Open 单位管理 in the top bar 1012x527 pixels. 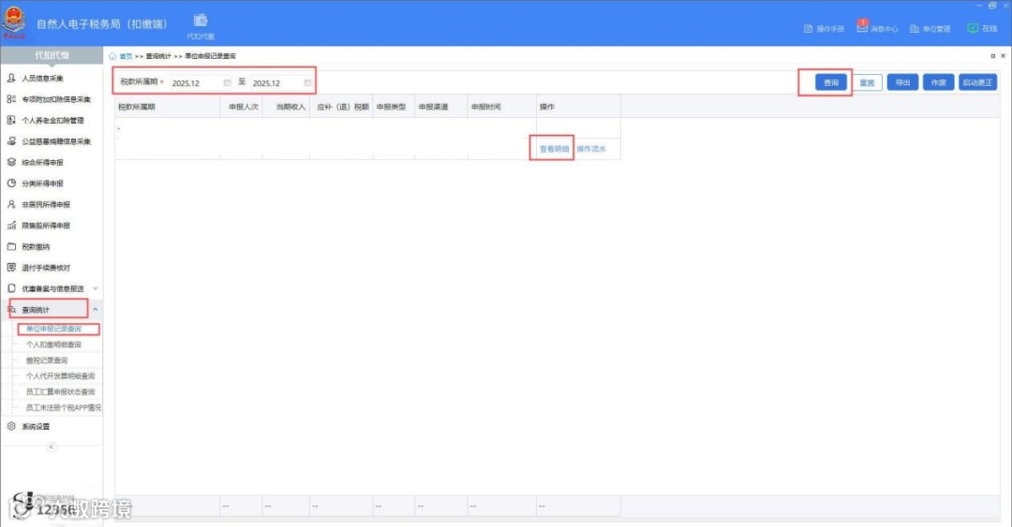(930, 28)
